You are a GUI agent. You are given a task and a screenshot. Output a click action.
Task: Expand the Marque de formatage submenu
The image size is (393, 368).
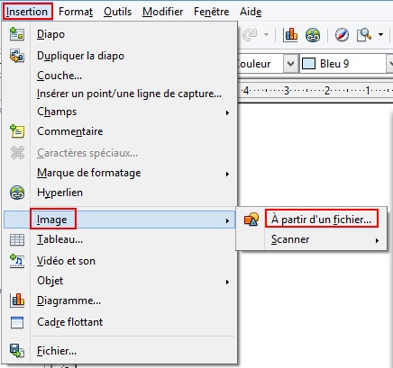point(227,174)
